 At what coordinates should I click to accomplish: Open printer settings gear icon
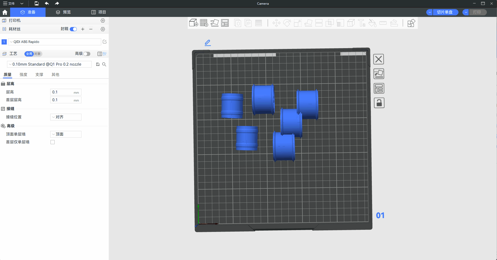pyautogui.click(x=103, y=21)
